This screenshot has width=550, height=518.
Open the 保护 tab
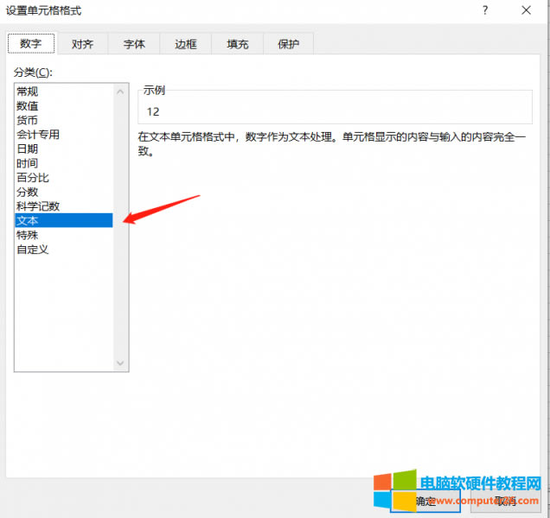[x=288, y=44]
